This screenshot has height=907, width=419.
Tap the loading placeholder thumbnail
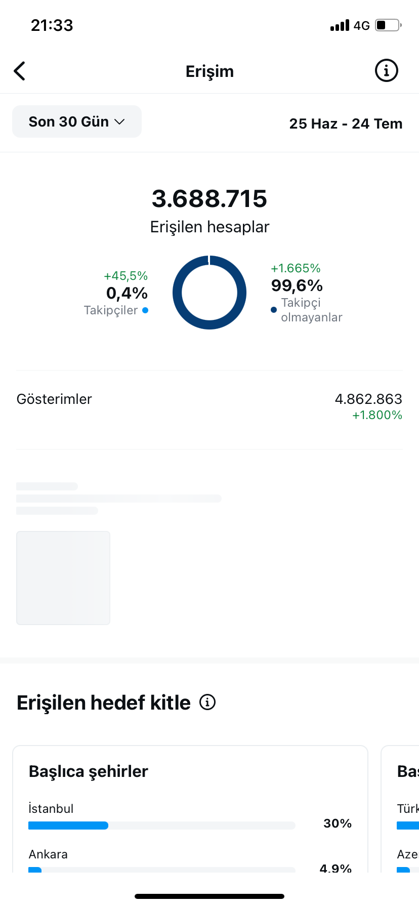click(x=63, y=578)
